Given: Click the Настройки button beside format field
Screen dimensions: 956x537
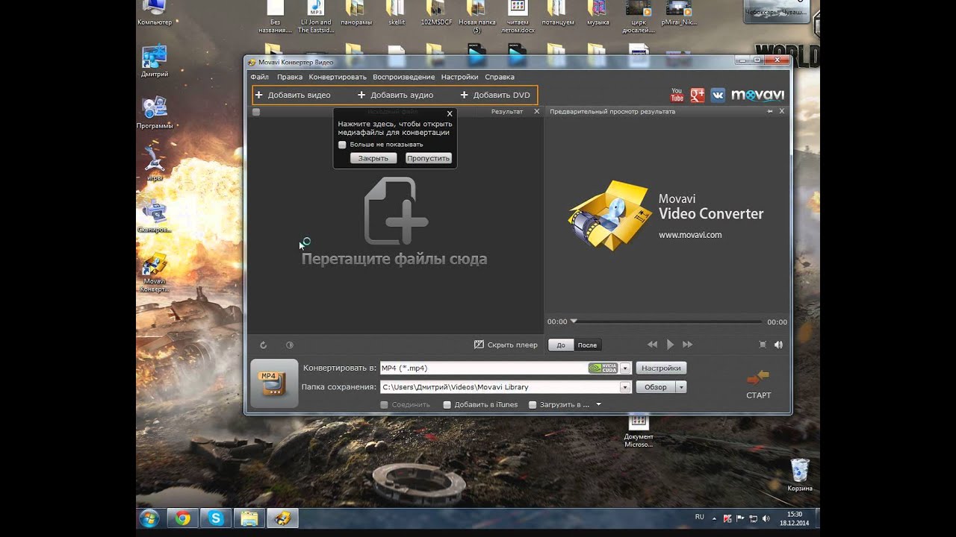Looking at the screenshot, I should [661, 368].
